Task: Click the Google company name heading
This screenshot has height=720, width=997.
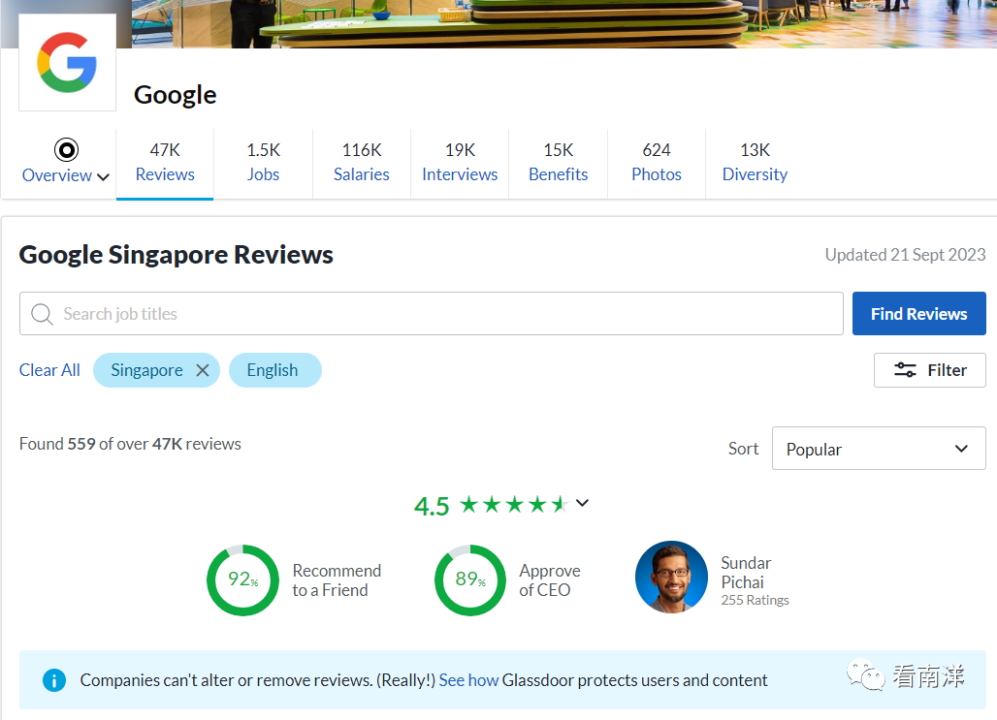Action: tap(175, 95)
